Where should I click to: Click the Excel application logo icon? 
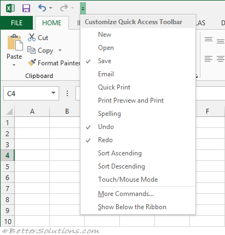pos(10,8)
